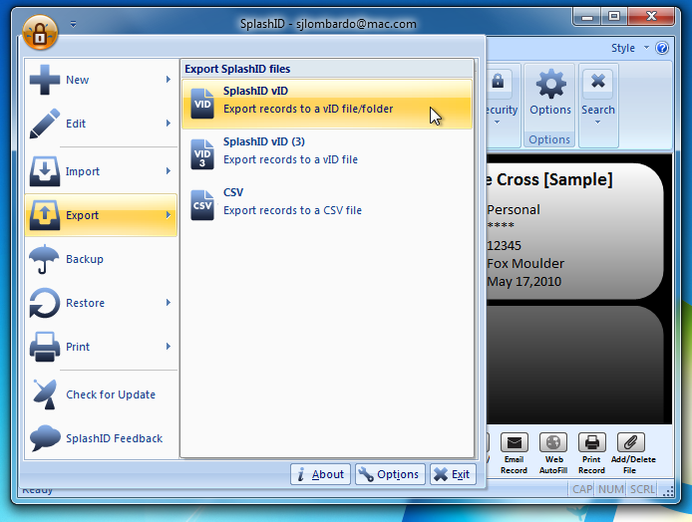Choose Check for Update from menu
The height and width of the screenshot is (522, 692).
101,394
